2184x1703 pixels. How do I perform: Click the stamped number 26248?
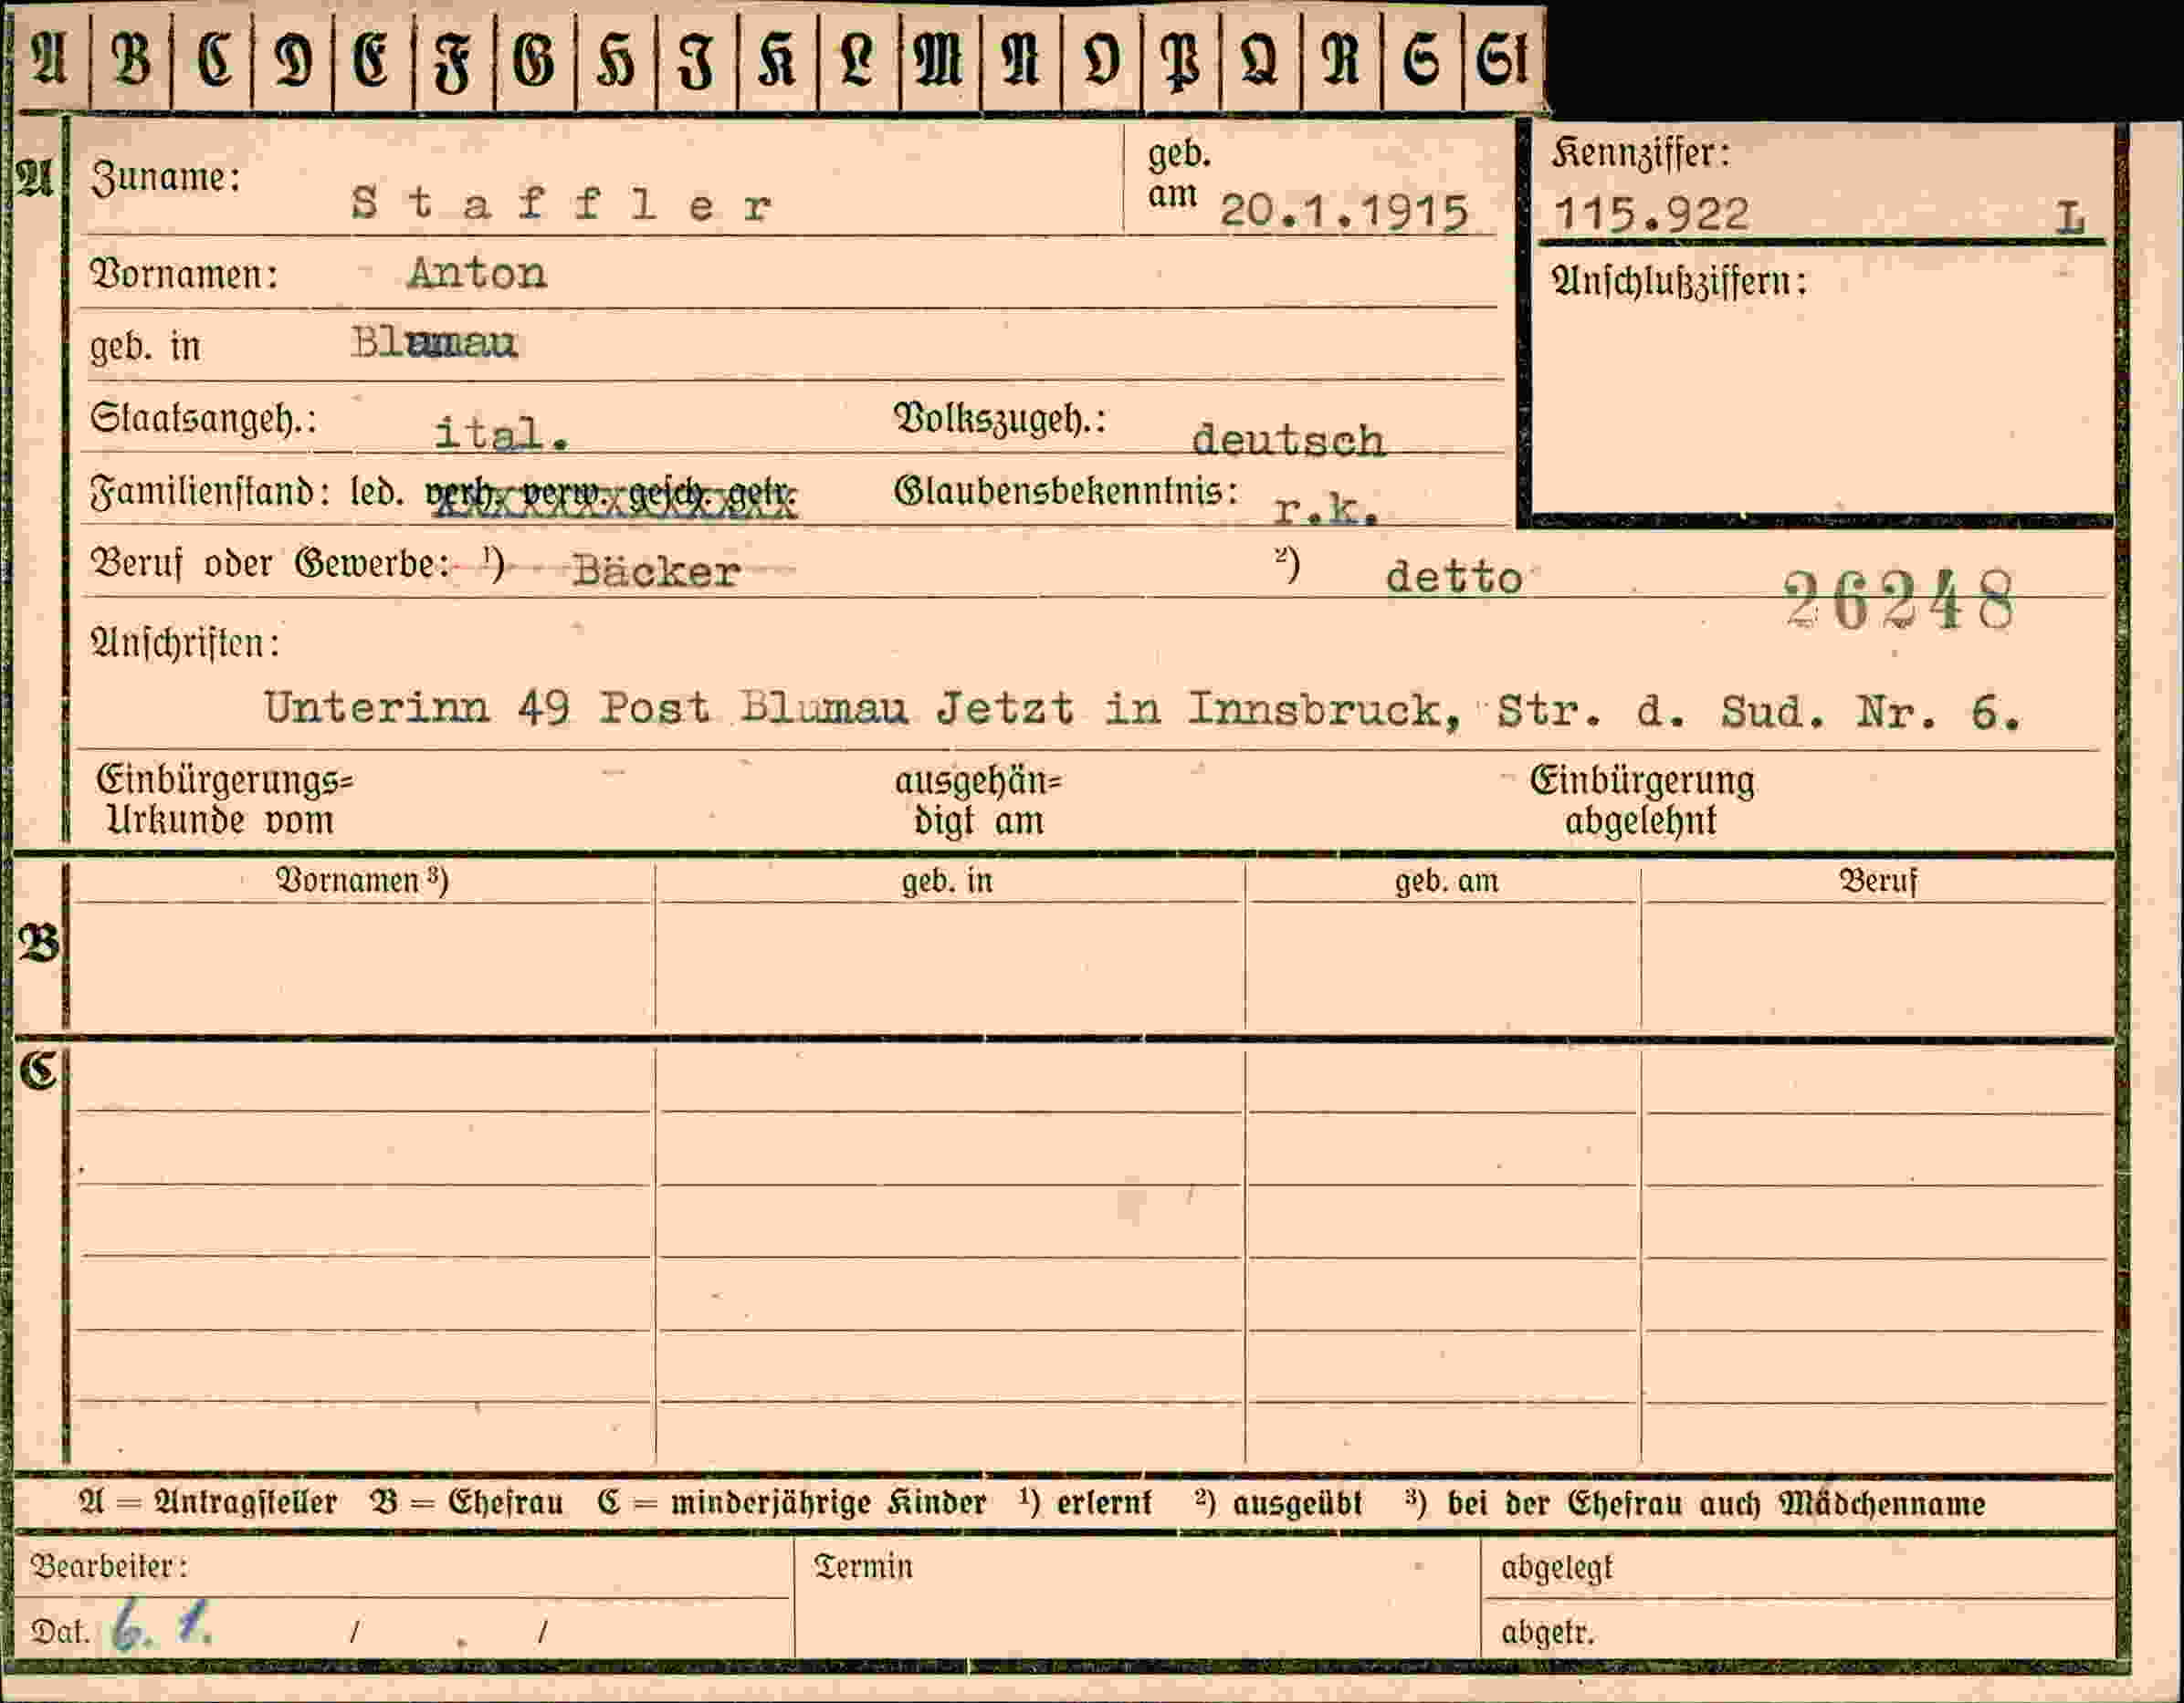[x=1899, y=601]
